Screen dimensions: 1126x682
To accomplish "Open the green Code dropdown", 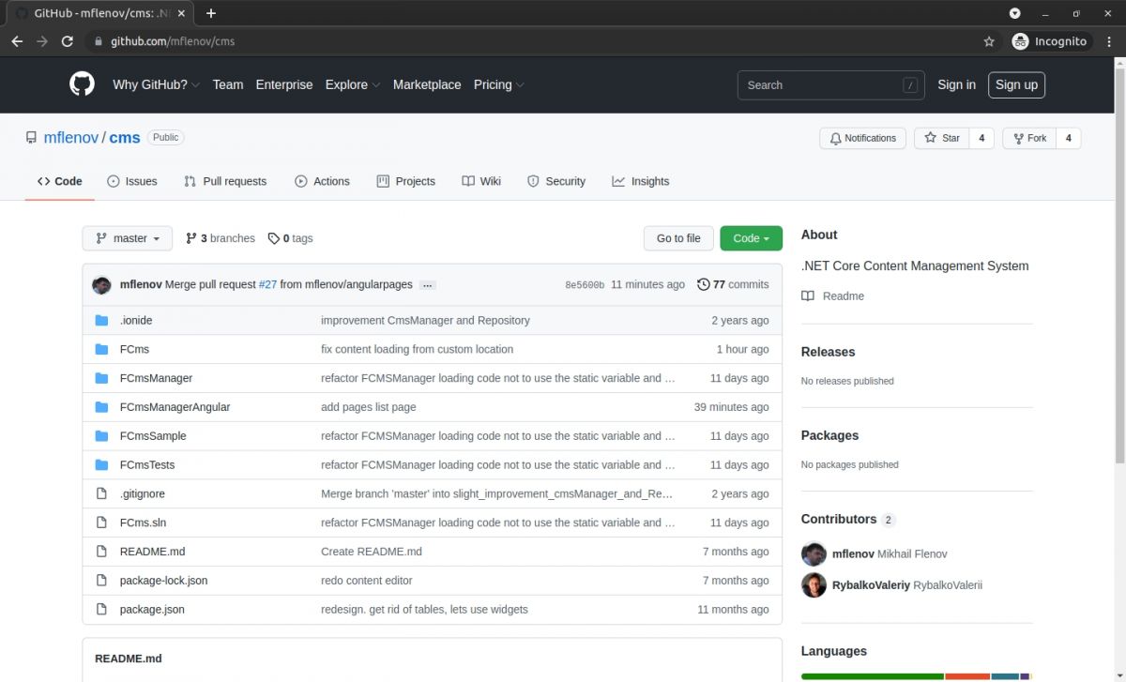I will point(751,238).
